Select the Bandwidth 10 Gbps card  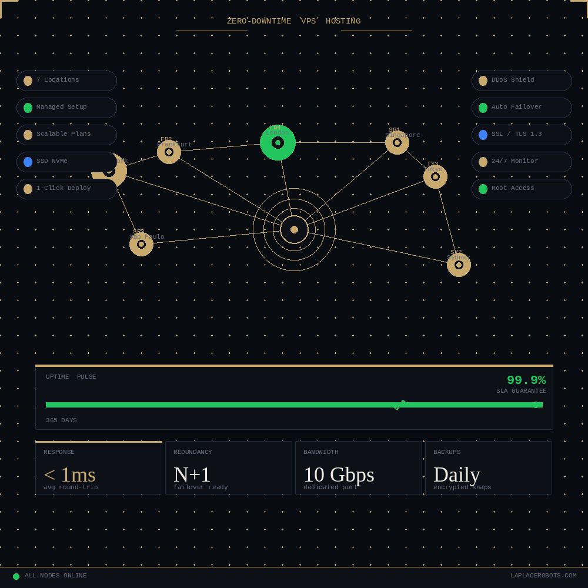click(x=359, y=468)
